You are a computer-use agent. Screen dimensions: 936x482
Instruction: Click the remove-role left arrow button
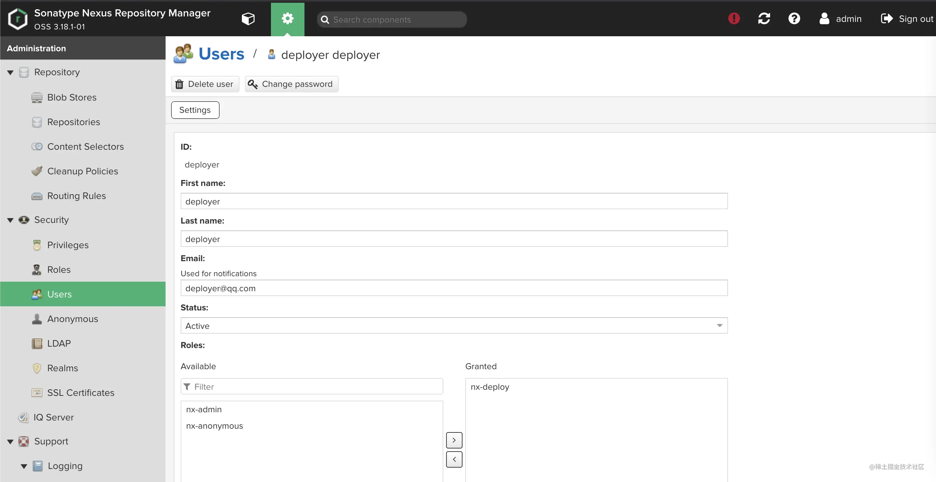(454, 459)
